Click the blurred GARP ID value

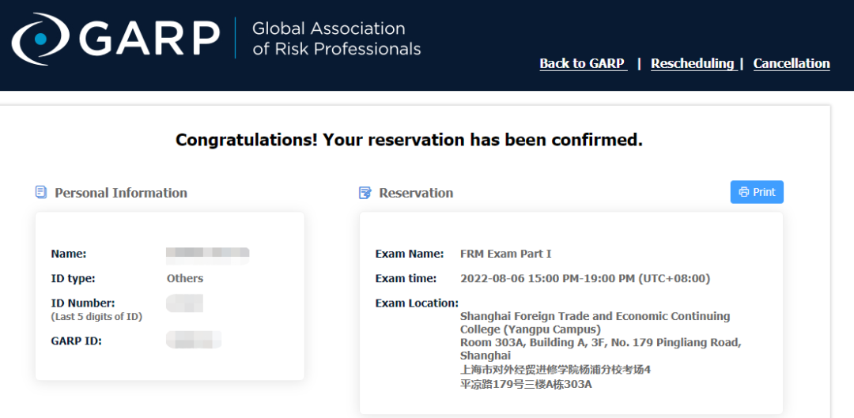(194, 341)
